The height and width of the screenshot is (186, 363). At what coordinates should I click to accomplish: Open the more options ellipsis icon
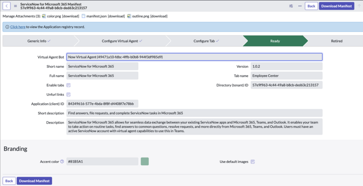pyautogui.click(x=300, y=6)
